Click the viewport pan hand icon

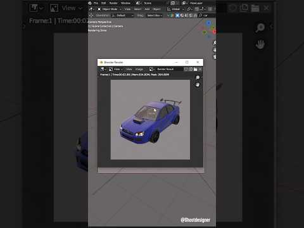[214, 50]
